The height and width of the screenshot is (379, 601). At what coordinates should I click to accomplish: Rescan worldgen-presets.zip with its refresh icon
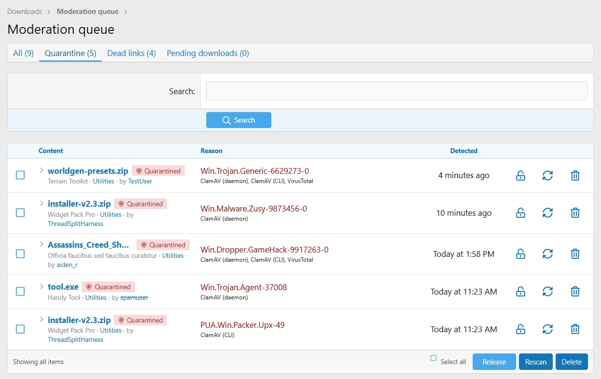coord(547,175)
